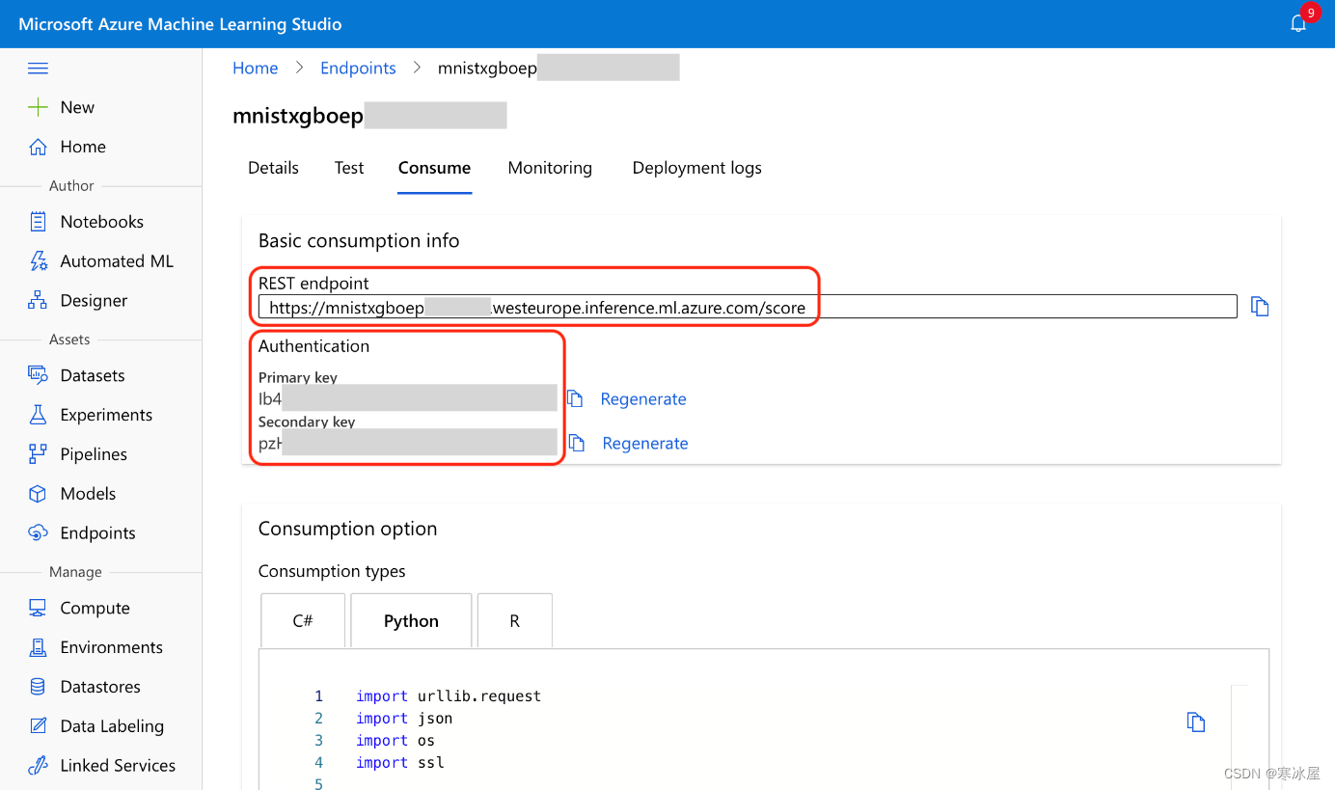The image size is (1335, 790).
Task: Open Notebooks from the sidebar
Action: point(101,222)
